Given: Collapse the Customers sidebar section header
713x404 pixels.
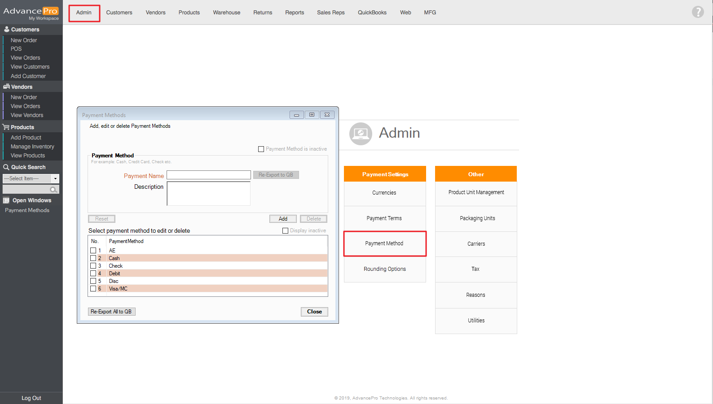Looking at the screenshot, I should [x=25, y=30].
